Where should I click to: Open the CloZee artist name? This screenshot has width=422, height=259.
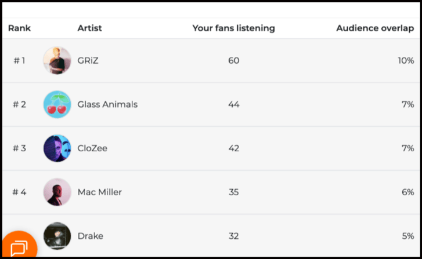92,148
